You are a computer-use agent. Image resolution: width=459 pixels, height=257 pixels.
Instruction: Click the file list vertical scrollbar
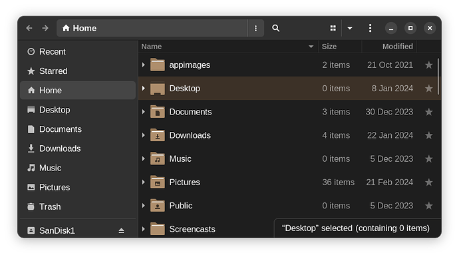pos(438,77)
